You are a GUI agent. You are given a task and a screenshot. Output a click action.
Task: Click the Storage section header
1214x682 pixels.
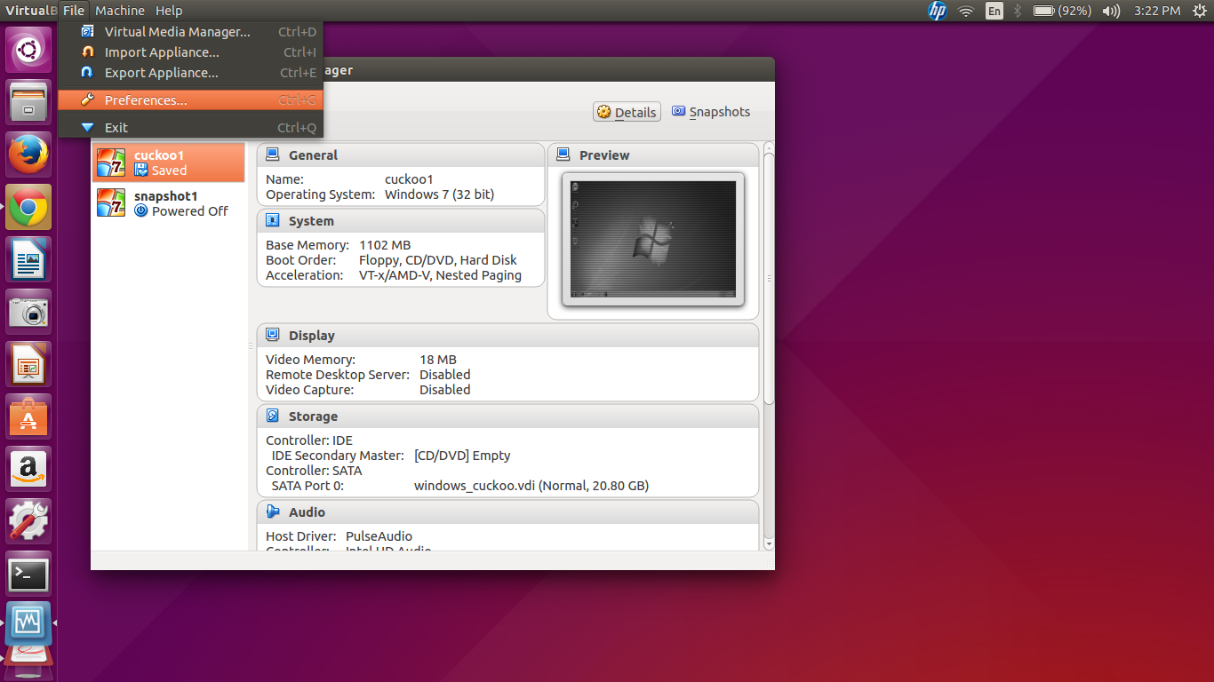pos(508,416)
